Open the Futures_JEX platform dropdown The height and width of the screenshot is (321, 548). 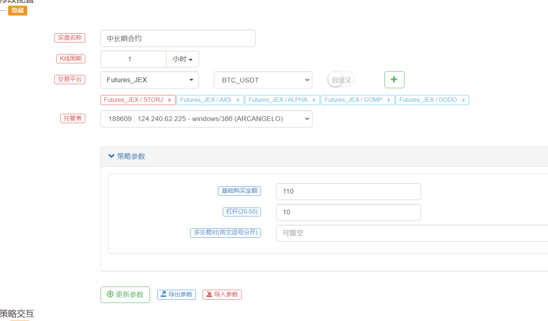pyautogui.click(x=150, y=80)
